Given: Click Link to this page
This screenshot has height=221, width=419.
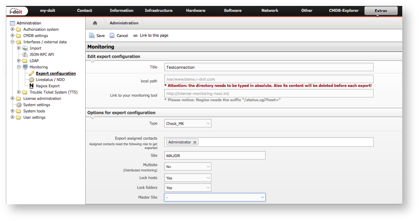Looking at the screenshot, I should (154, 35).
